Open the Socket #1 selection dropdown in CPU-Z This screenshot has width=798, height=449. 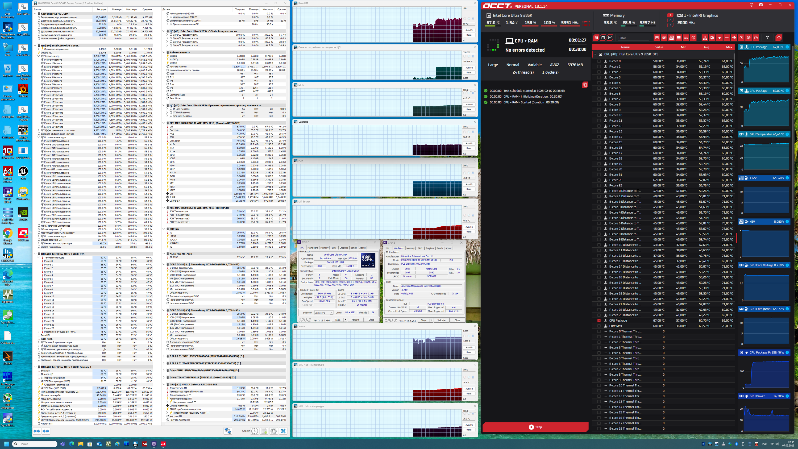pyautogui.click(x=323, y=313)
